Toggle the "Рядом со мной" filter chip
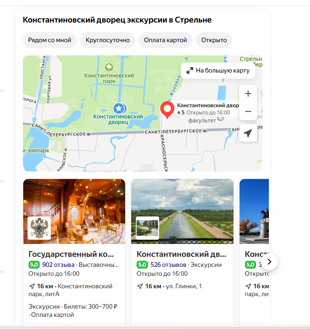 pyautogui.click(x=50, y=40)
